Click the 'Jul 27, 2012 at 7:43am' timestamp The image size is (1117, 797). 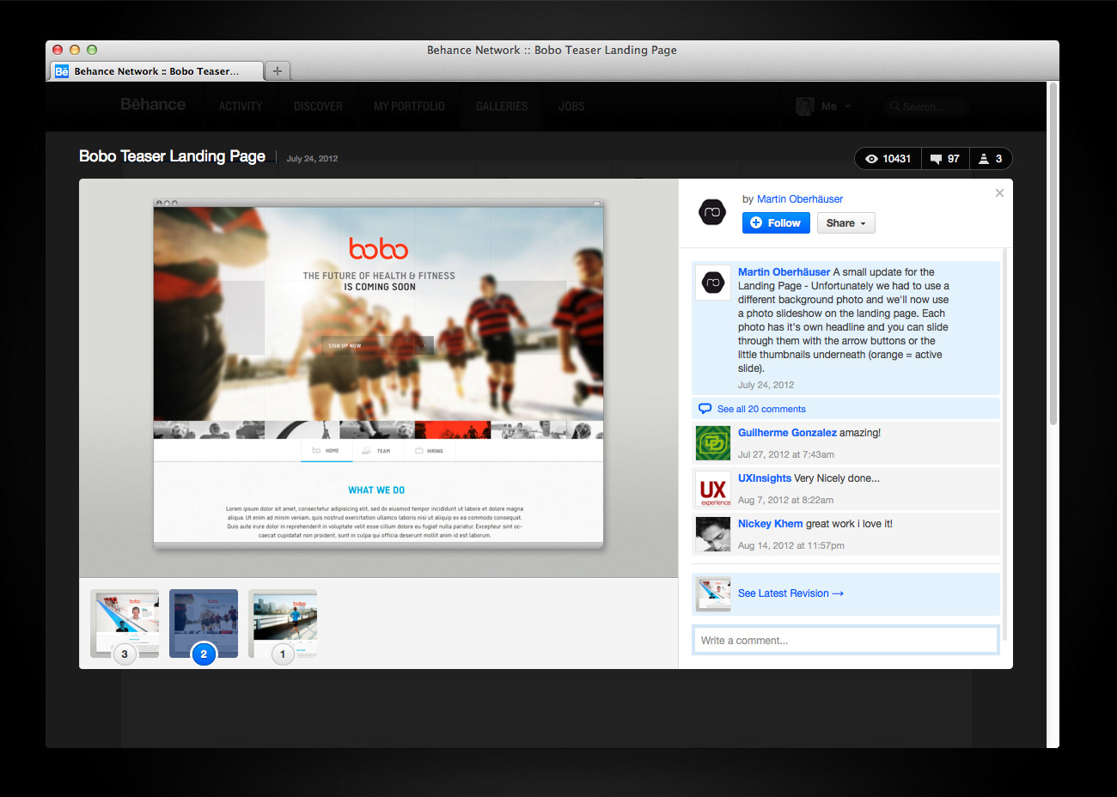786,454
